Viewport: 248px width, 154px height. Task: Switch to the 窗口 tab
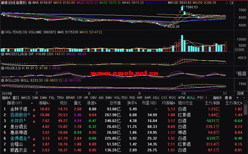pos(16,98)
